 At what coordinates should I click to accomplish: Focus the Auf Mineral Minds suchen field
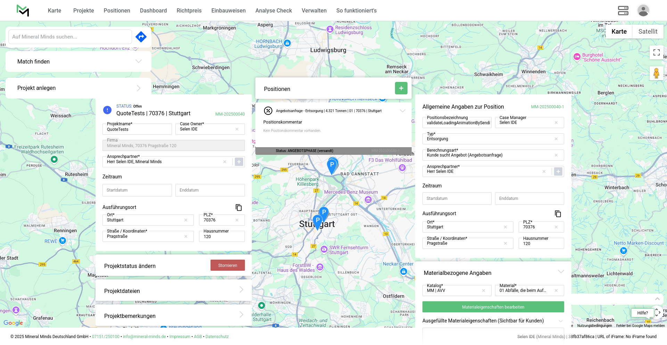tap(70, 37)
